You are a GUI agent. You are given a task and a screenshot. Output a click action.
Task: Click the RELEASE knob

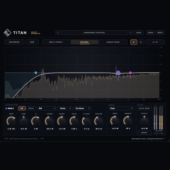[99, 121]
